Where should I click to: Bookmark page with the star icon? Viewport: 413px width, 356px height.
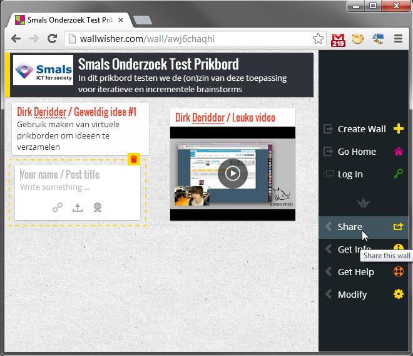(x=318, y=38)
